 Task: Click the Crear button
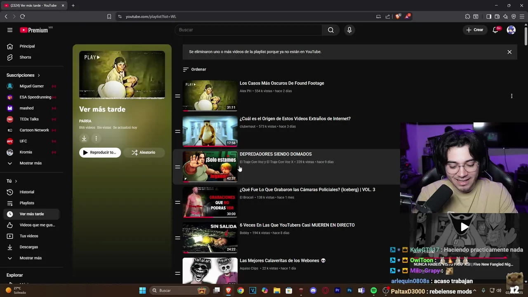pyautogui.click(x=474, y=30)
